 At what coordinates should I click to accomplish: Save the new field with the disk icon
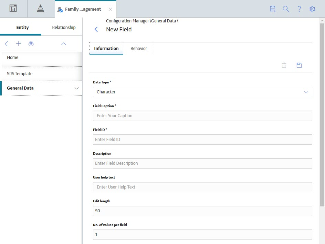point(299,65)
